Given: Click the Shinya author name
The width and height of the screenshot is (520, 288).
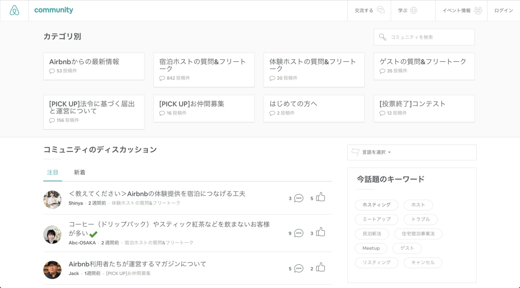Looking at the screenshot, I should point(76,203).
